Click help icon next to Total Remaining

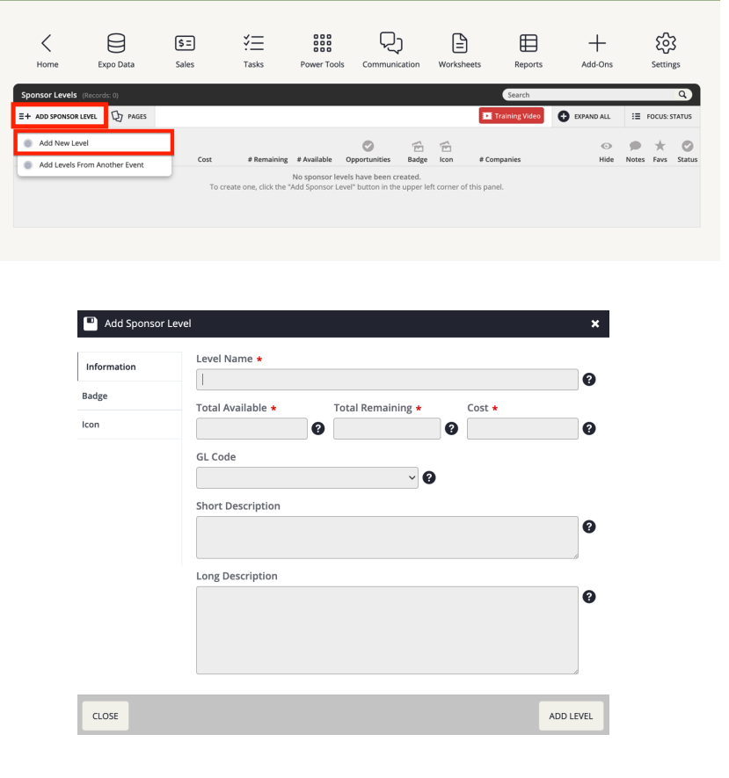[x=451, y=429]
